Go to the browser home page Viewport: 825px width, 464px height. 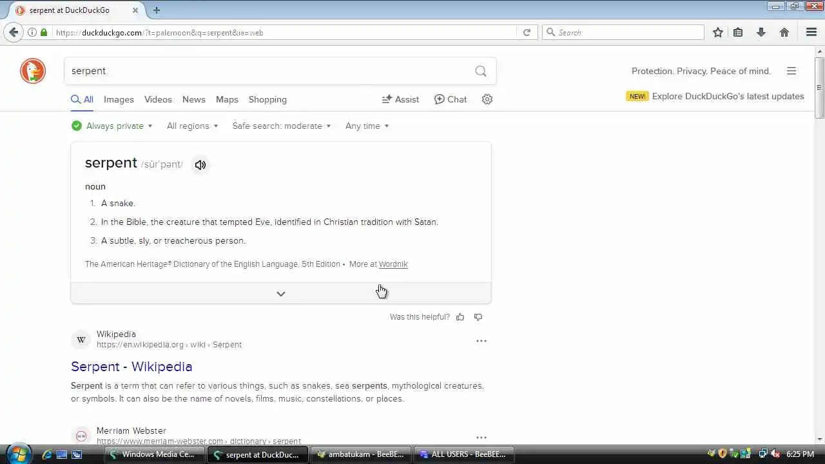(784, 32)
